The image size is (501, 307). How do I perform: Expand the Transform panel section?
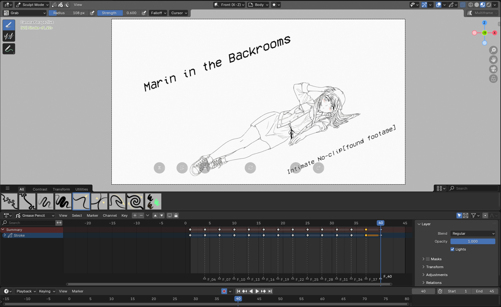[435, 267]
